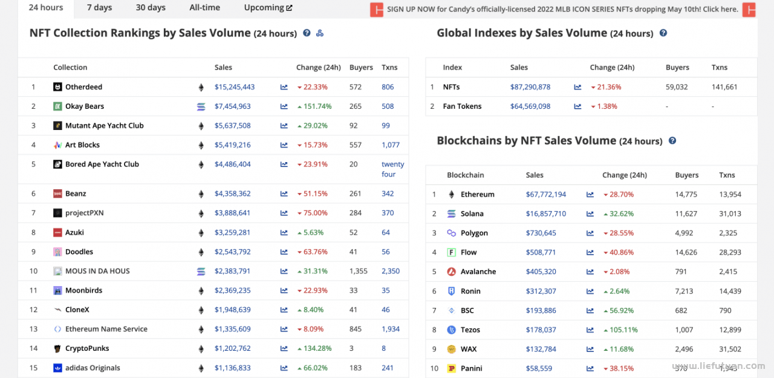Open the Ethereum blockchain chart icon
This screenshot has width=774, height=378.
[x=590, y=195]
